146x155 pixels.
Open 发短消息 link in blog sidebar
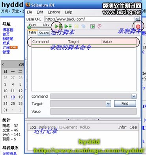click(9, 153)
